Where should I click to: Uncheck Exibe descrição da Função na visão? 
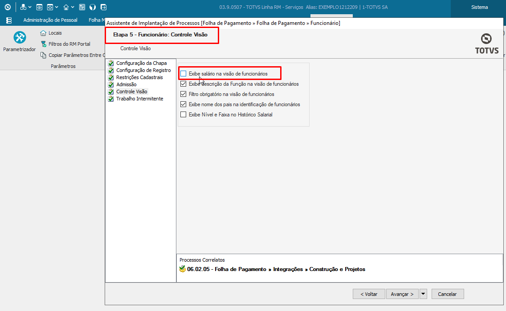click(x=184, y=84)
